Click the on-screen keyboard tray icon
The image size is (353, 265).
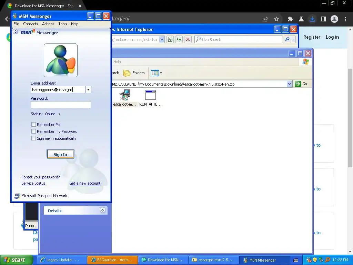click(296, 260)
